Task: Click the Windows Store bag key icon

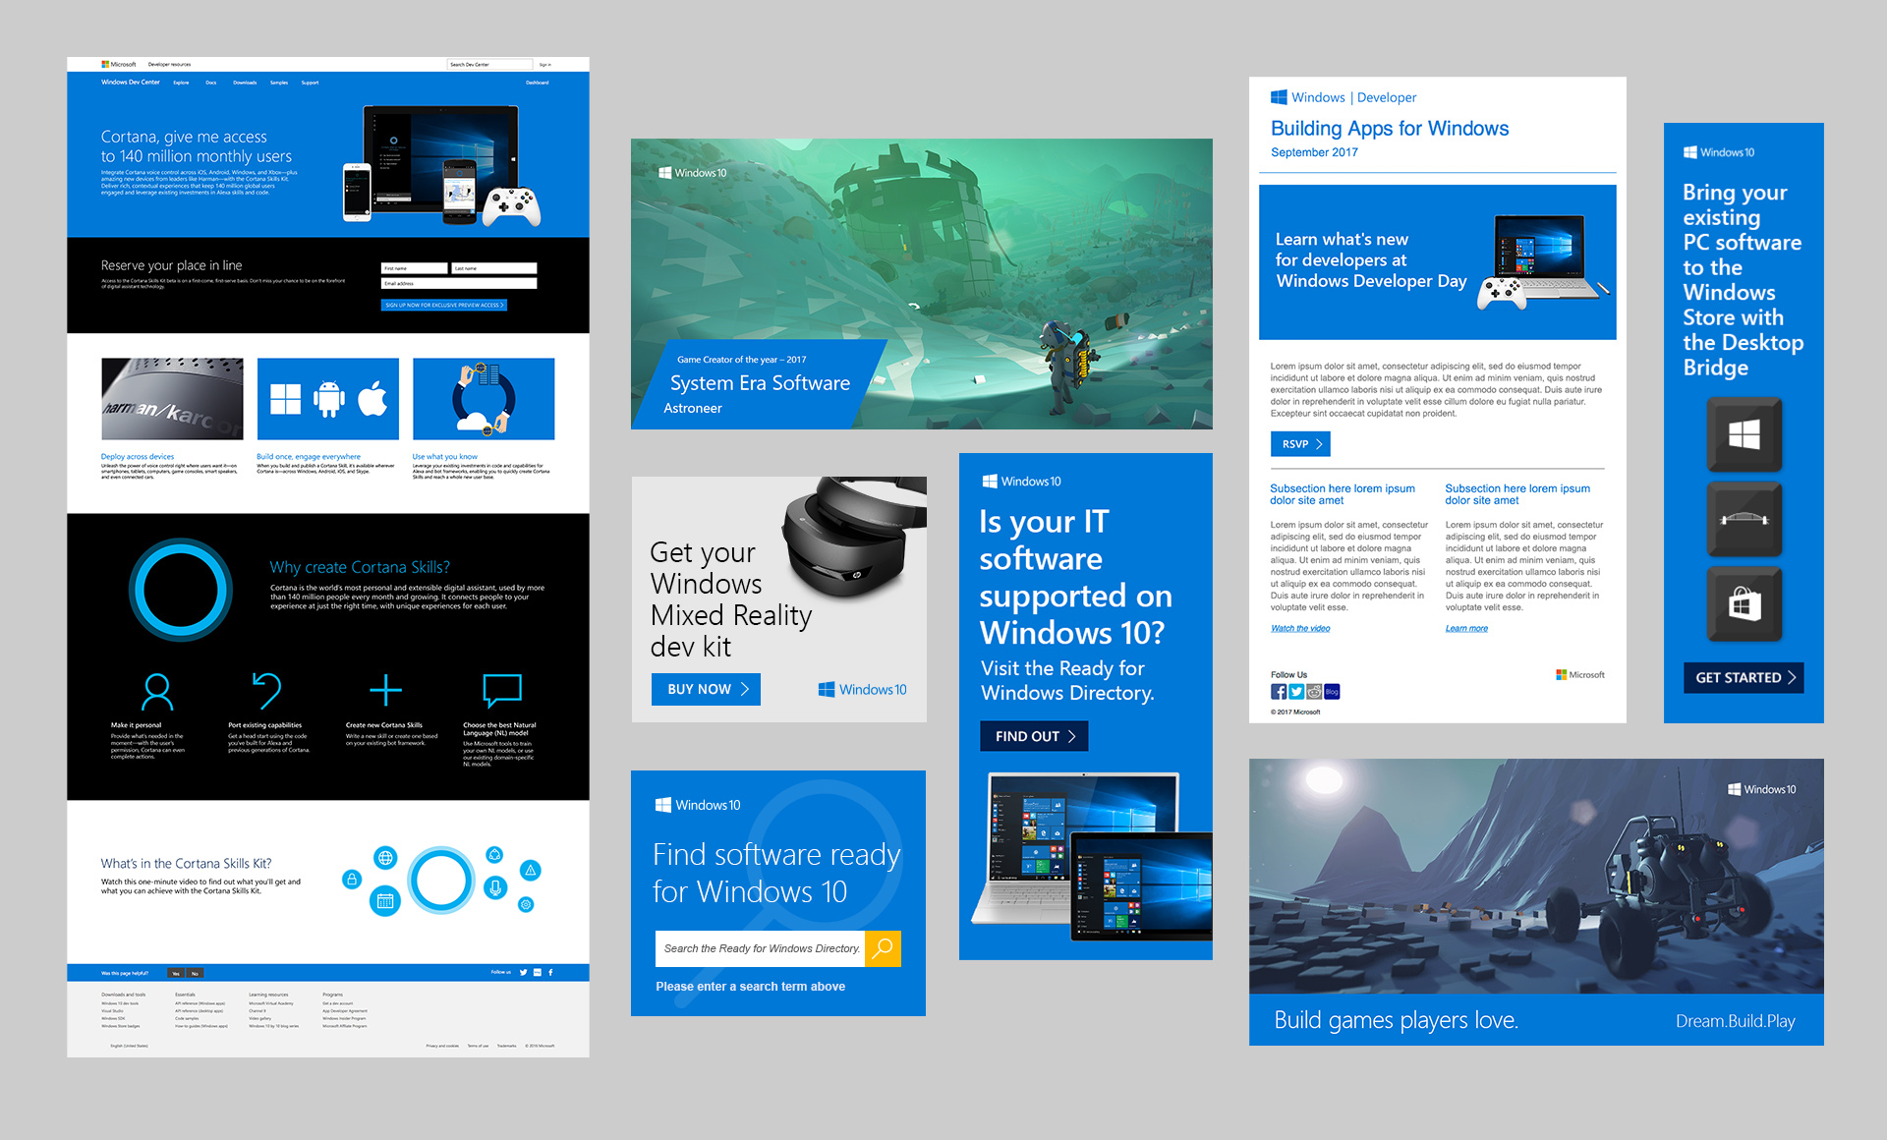Action: (1744, 603)
